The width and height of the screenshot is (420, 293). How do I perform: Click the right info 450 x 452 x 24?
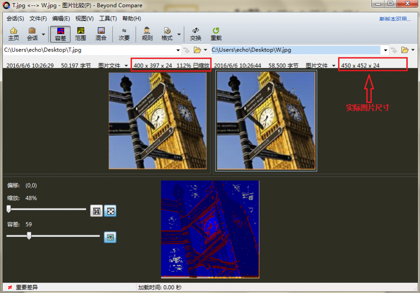(360, 66)
